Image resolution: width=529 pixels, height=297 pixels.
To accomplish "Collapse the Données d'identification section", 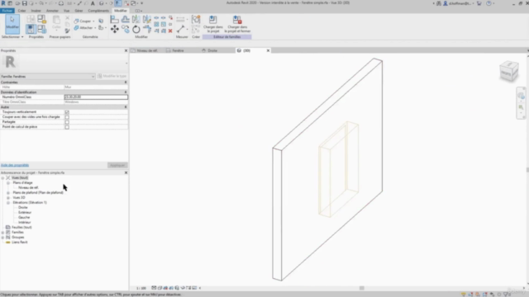I will (126, 92).
